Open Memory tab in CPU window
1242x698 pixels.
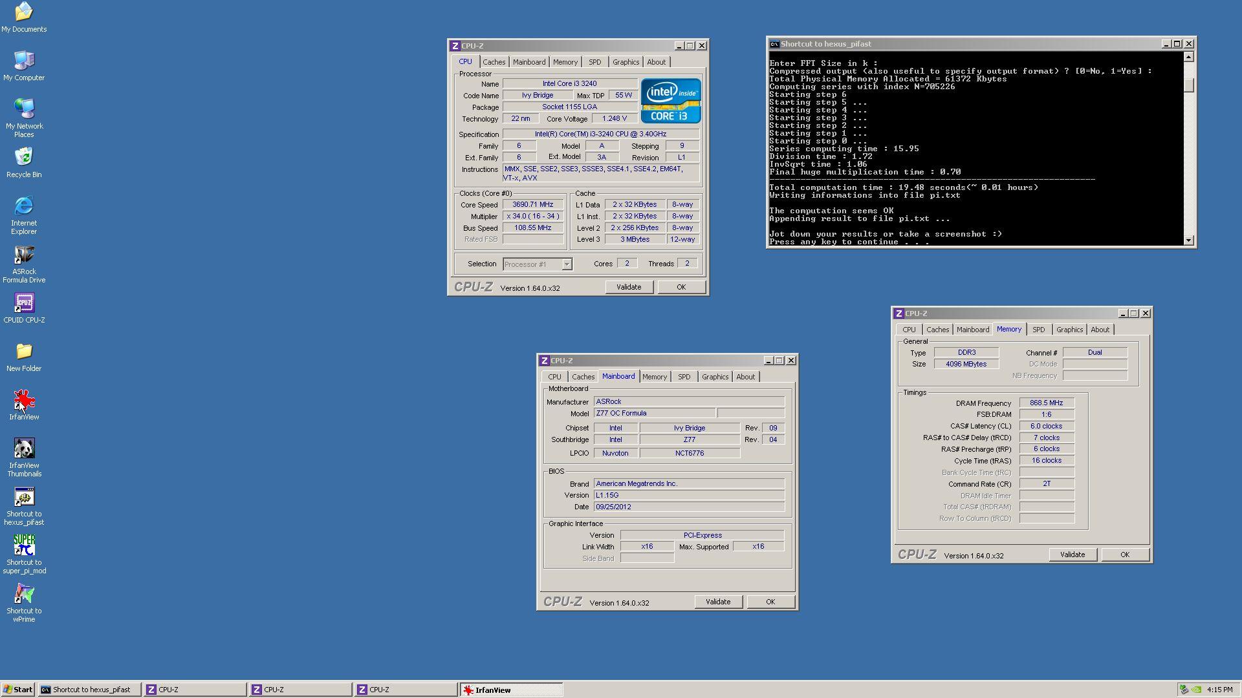point(565,62)
